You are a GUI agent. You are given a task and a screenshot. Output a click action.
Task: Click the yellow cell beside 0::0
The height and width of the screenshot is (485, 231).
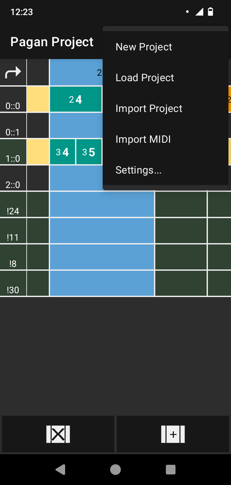point(38,99)
